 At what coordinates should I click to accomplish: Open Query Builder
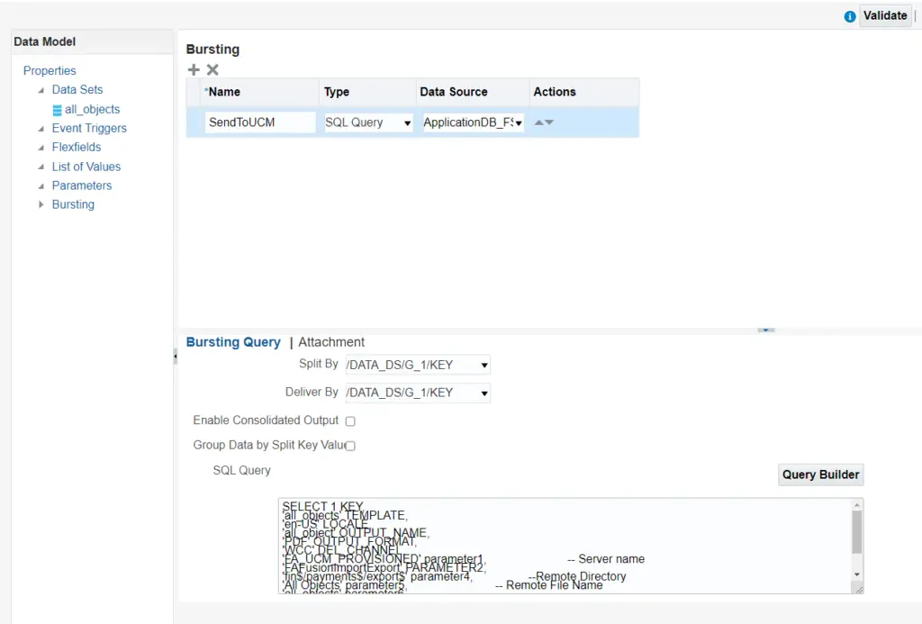[x=819, y=475]
